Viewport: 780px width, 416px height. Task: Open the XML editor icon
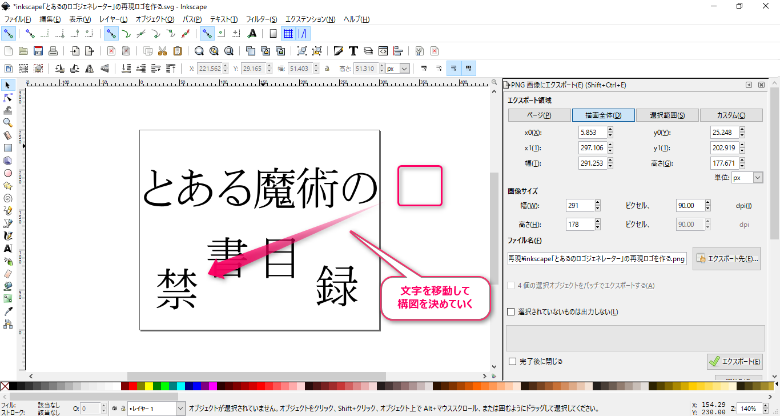[383, 51]
